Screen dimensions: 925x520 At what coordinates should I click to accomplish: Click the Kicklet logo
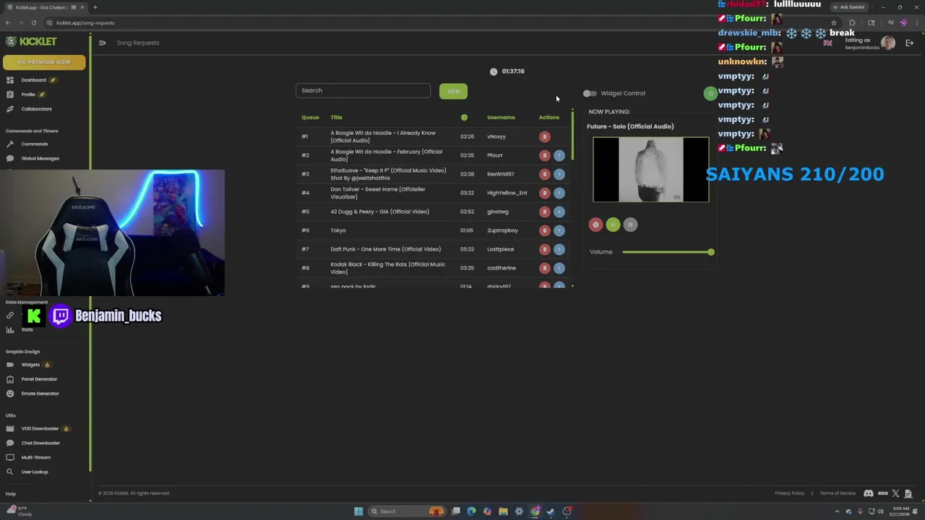click(x=31, y=42)
